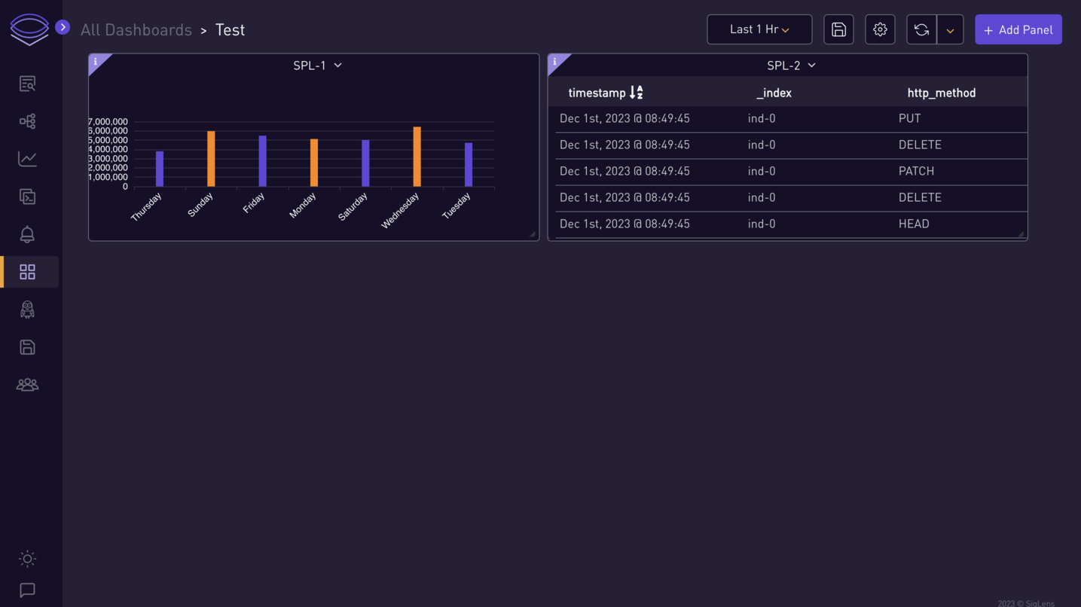Open the log search sidebar icon
The image size is (1081, 607).
pos(27,84)
